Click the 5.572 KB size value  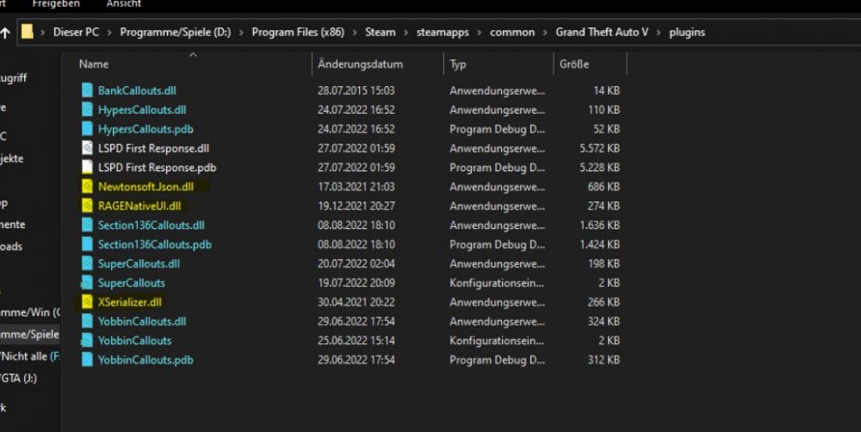click(x=599, y=148)
